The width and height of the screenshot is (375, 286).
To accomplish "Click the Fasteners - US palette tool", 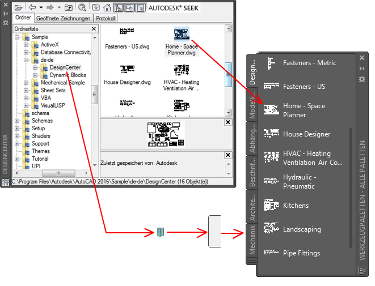I will click(x=294, y=87).
